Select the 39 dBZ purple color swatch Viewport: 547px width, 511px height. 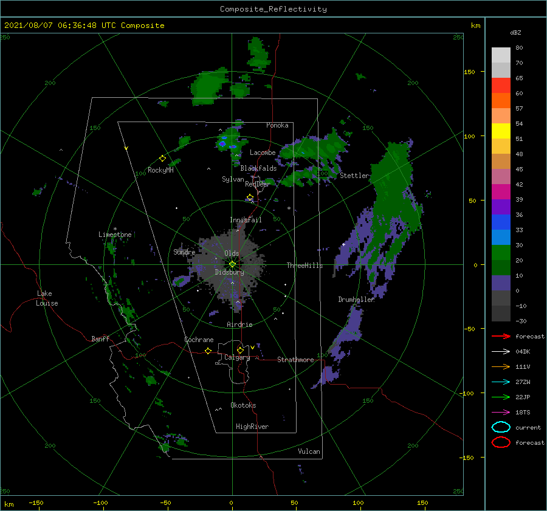click(x=501, y=207)
